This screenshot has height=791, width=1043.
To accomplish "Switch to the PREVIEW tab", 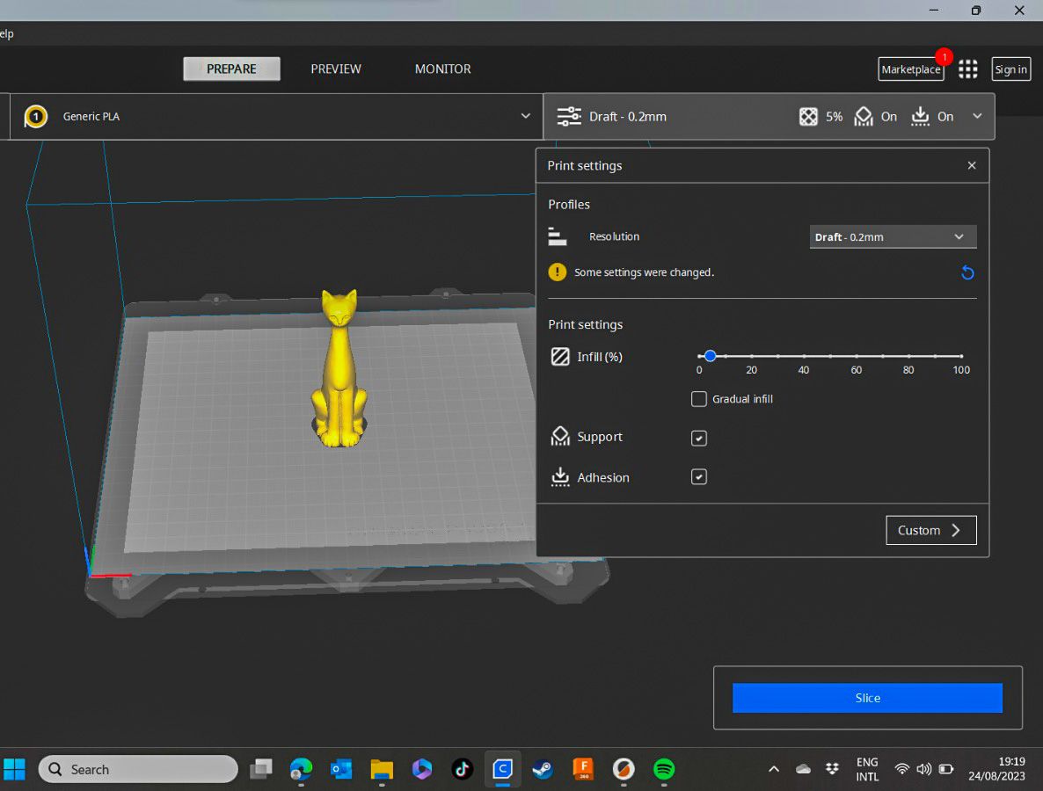I will click(336, 69).
